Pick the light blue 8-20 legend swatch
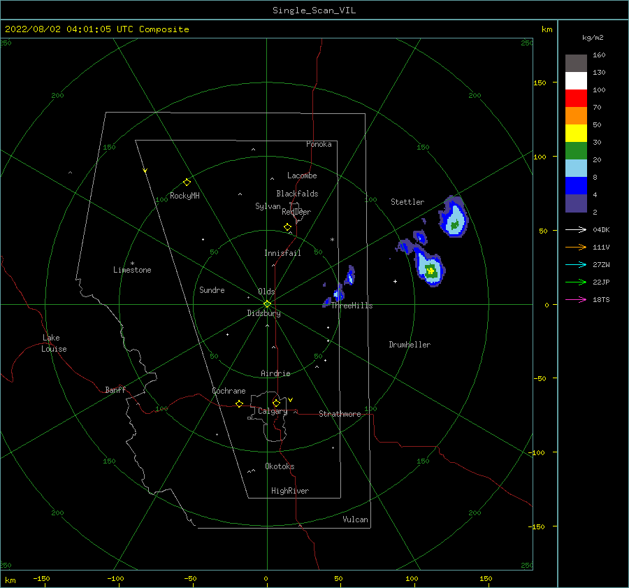Screen dimensions: 629x588 pyautogui.click(x=576, y=168)
